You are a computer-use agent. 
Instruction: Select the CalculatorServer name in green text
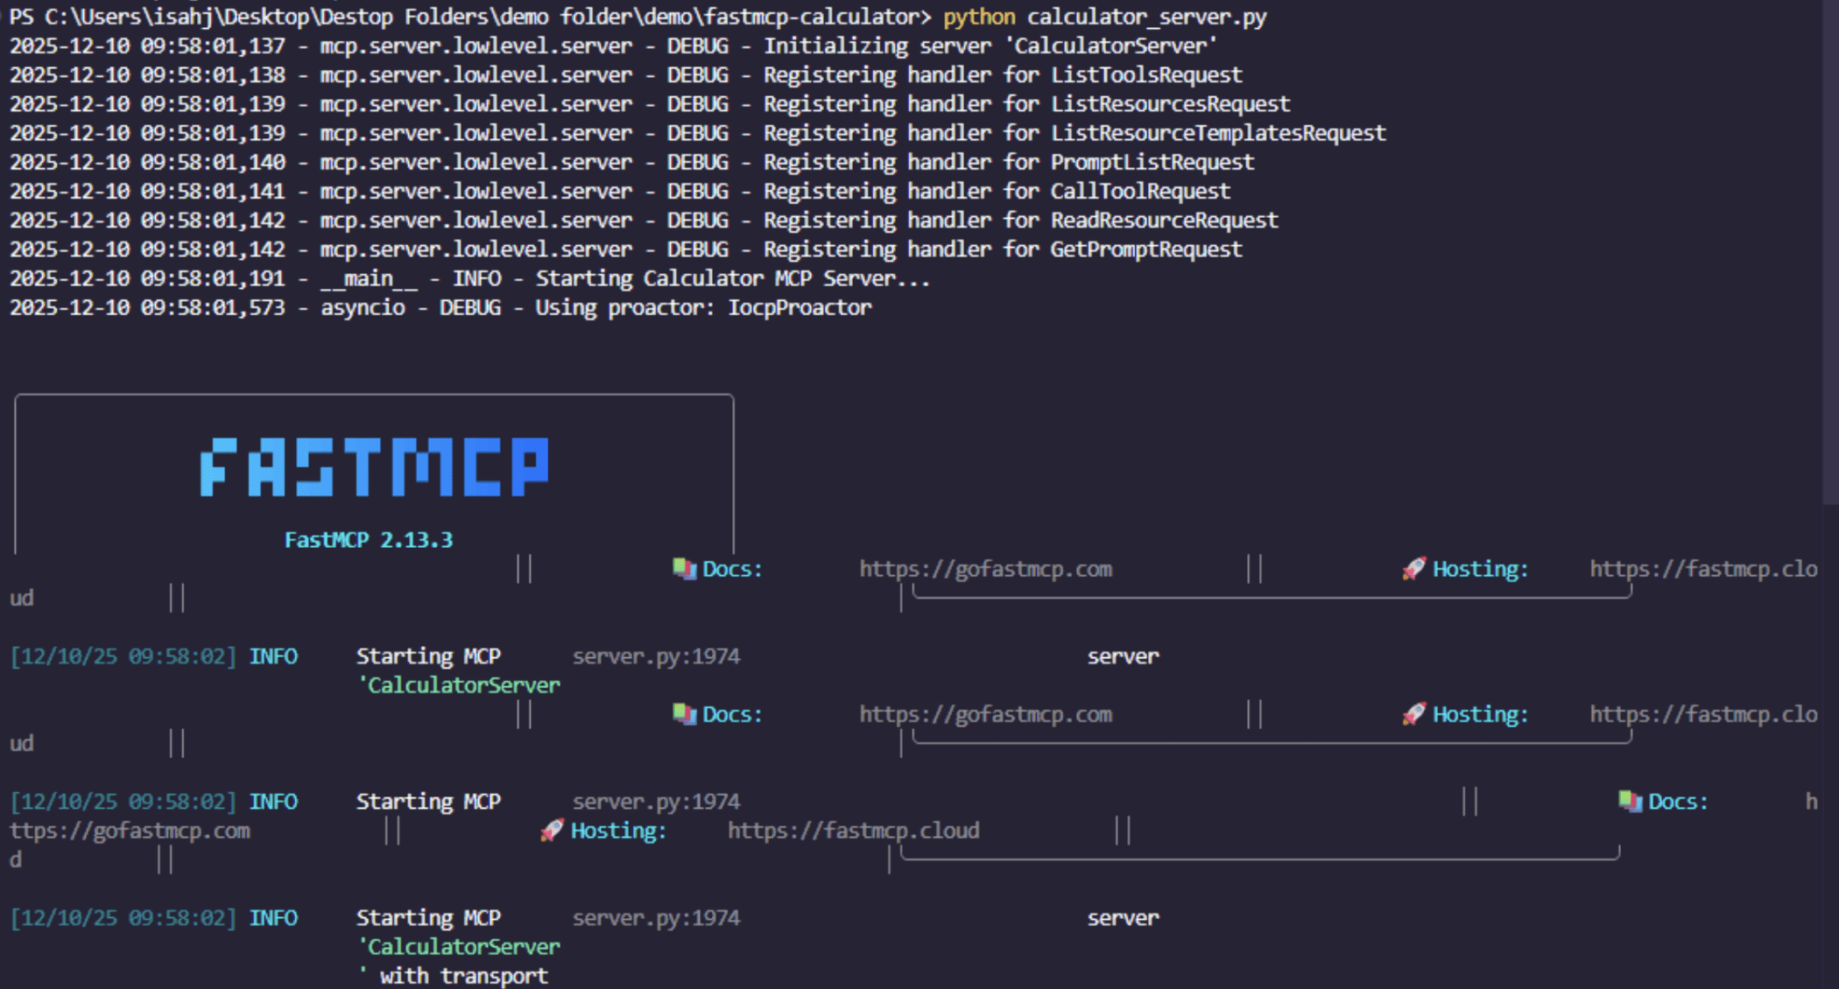tap(460, 685)
